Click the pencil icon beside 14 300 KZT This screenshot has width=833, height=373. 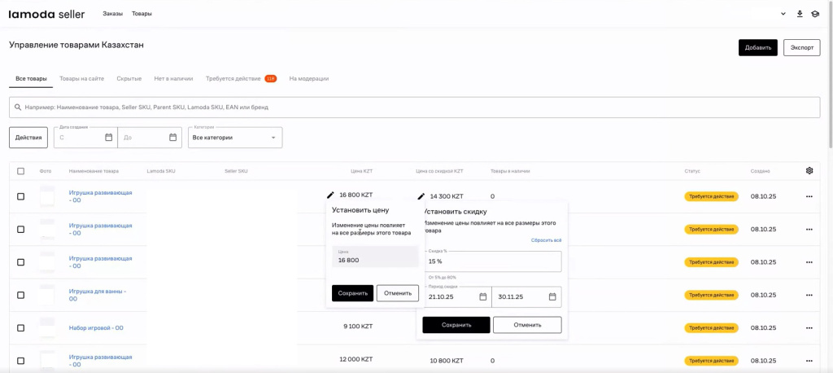click(421, 196)
